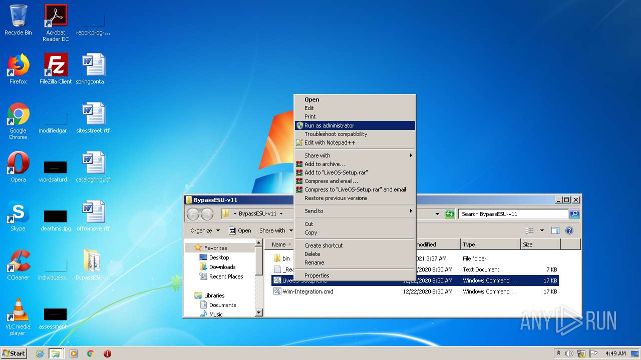Image resolution: width=641 pixels, height=360 pixels.
Task: Choose Copy in context menu
Action: coord(355,232)
